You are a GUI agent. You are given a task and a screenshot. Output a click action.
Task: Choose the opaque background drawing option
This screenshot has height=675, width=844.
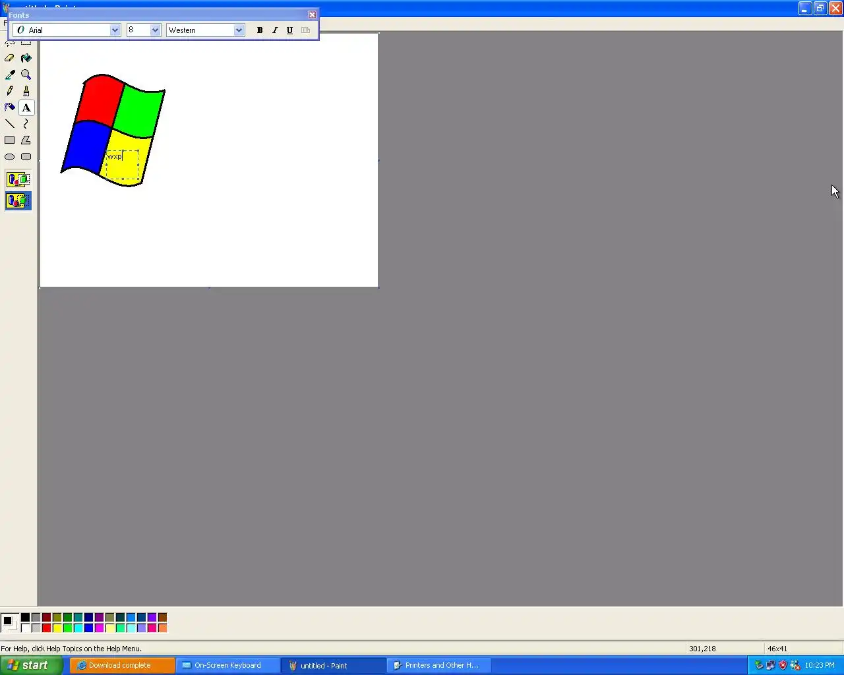18,179
